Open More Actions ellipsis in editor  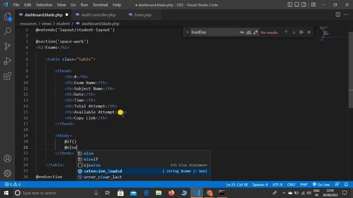[x=346, y=15]
